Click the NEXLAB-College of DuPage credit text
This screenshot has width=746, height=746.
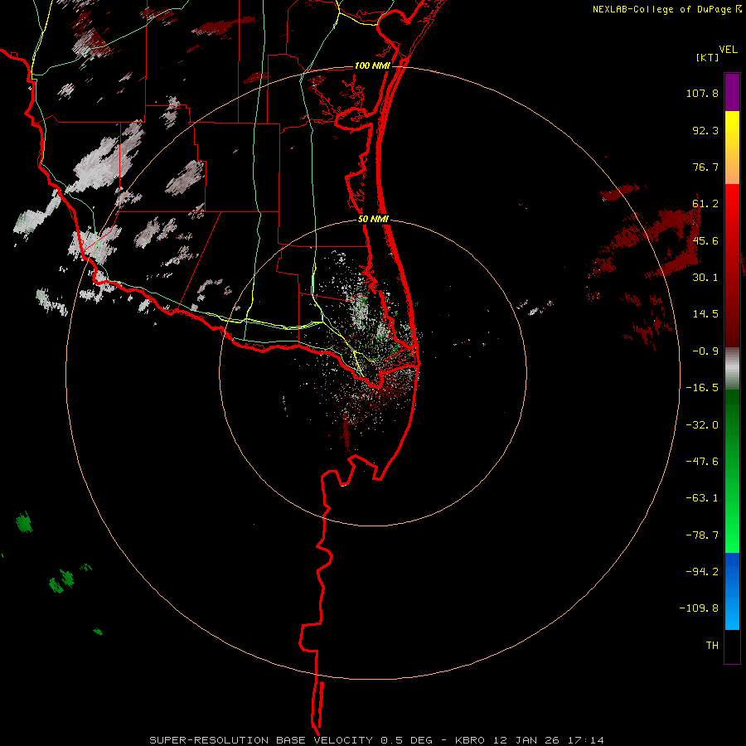[663, 9]
